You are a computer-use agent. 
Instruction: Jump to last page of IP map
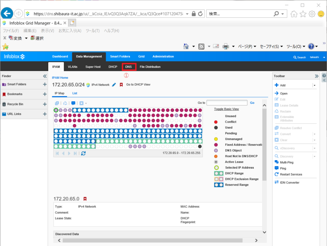75,153
